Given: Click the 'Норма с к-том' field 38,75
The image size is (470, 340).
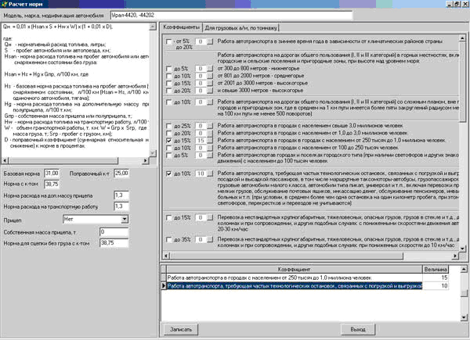Looking at the screenshot, I should [52, 184].
